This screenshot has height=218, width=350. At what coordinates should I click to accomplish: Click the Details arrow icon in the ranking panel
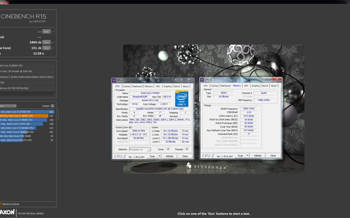(x=53, y=106)
